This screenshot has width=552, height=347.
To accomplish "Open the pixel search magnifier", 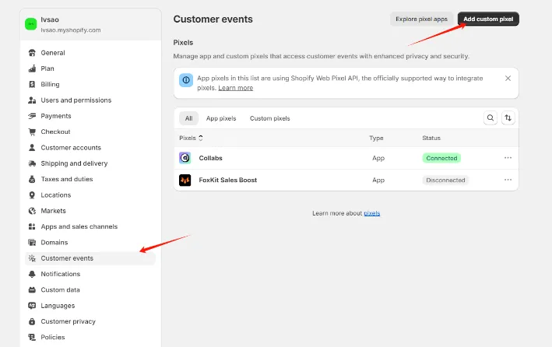I will (x=490, y=118).
